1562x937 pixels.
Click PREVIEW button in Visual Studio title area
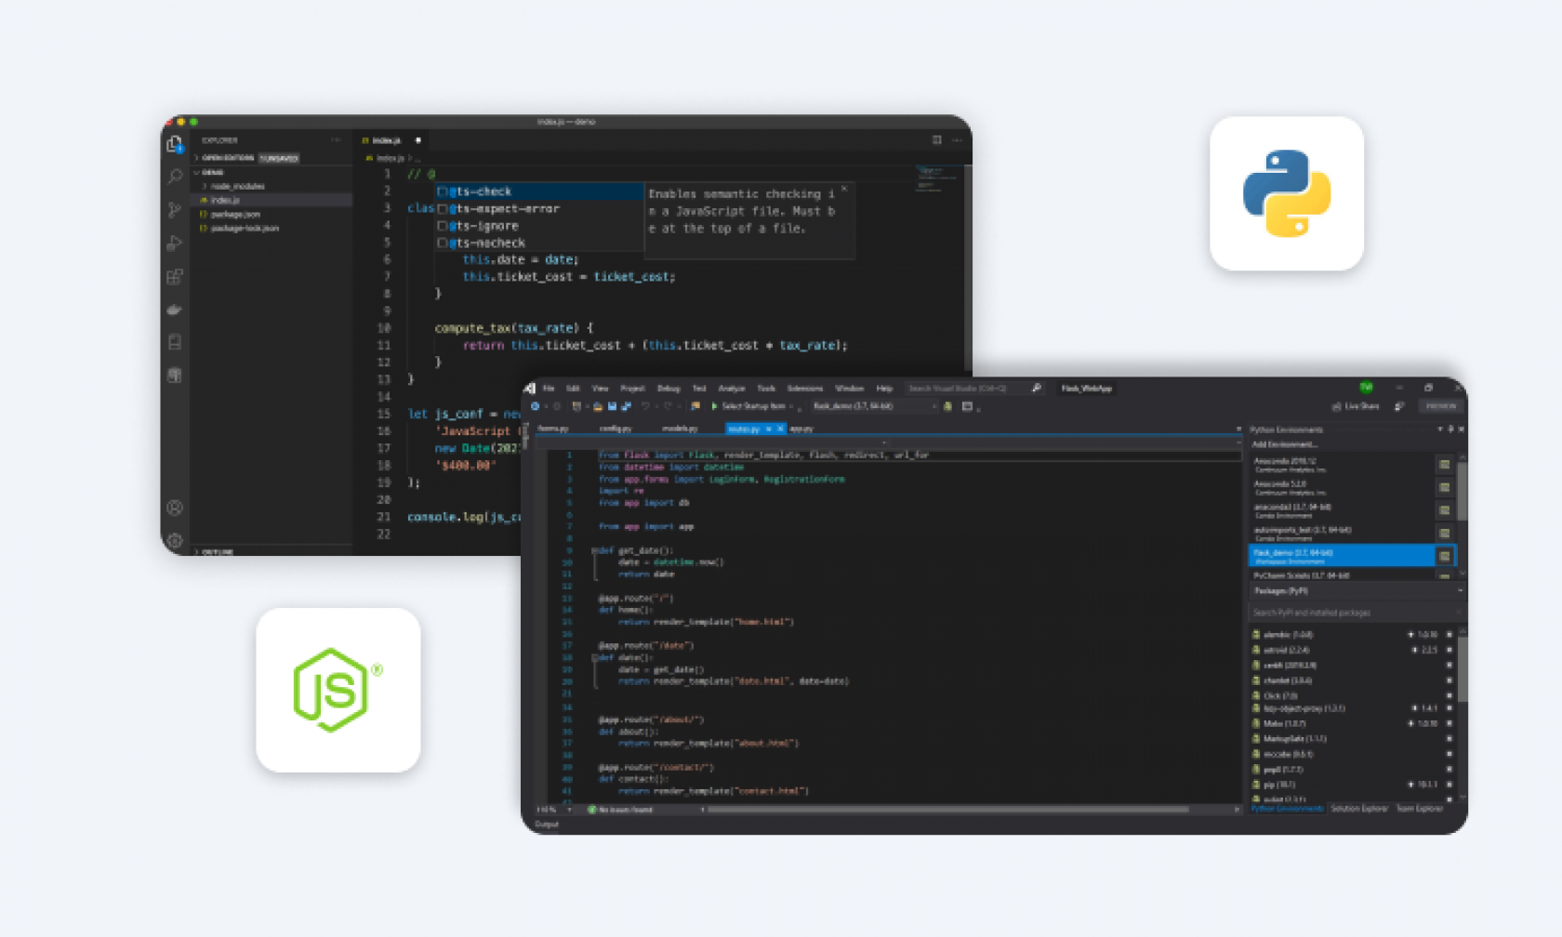tap(1440, 406)
